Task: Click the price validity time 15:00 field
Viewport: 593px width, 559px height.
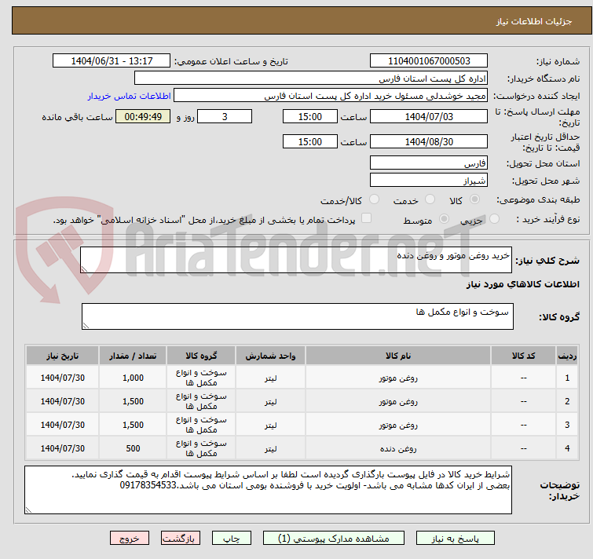Action: (309, 142)
